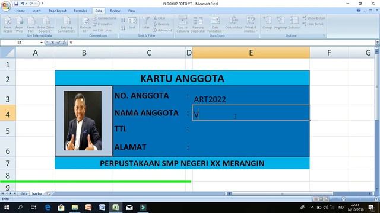Import data using From Web

(19, 24)
